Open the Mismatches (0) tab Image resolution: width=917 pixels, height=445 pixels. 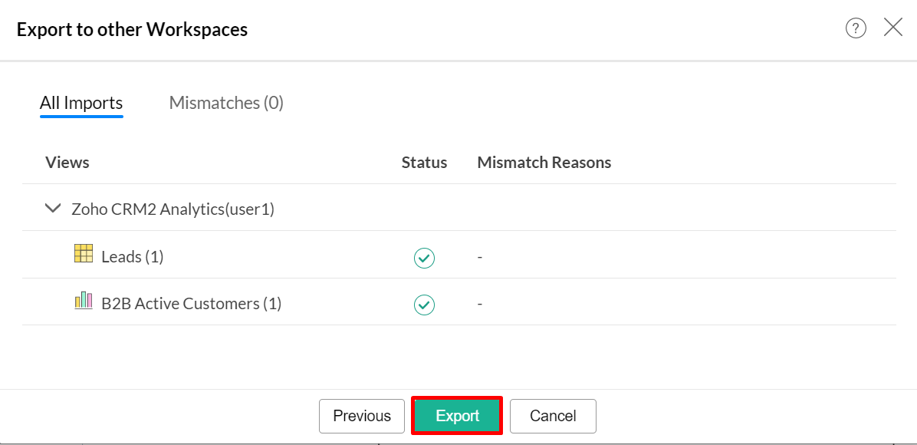[226, 103]
